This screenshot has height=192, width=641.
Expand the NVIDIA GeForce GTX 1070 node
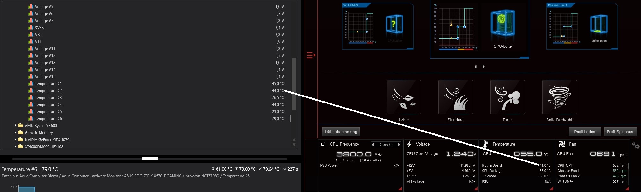(15, 139)
